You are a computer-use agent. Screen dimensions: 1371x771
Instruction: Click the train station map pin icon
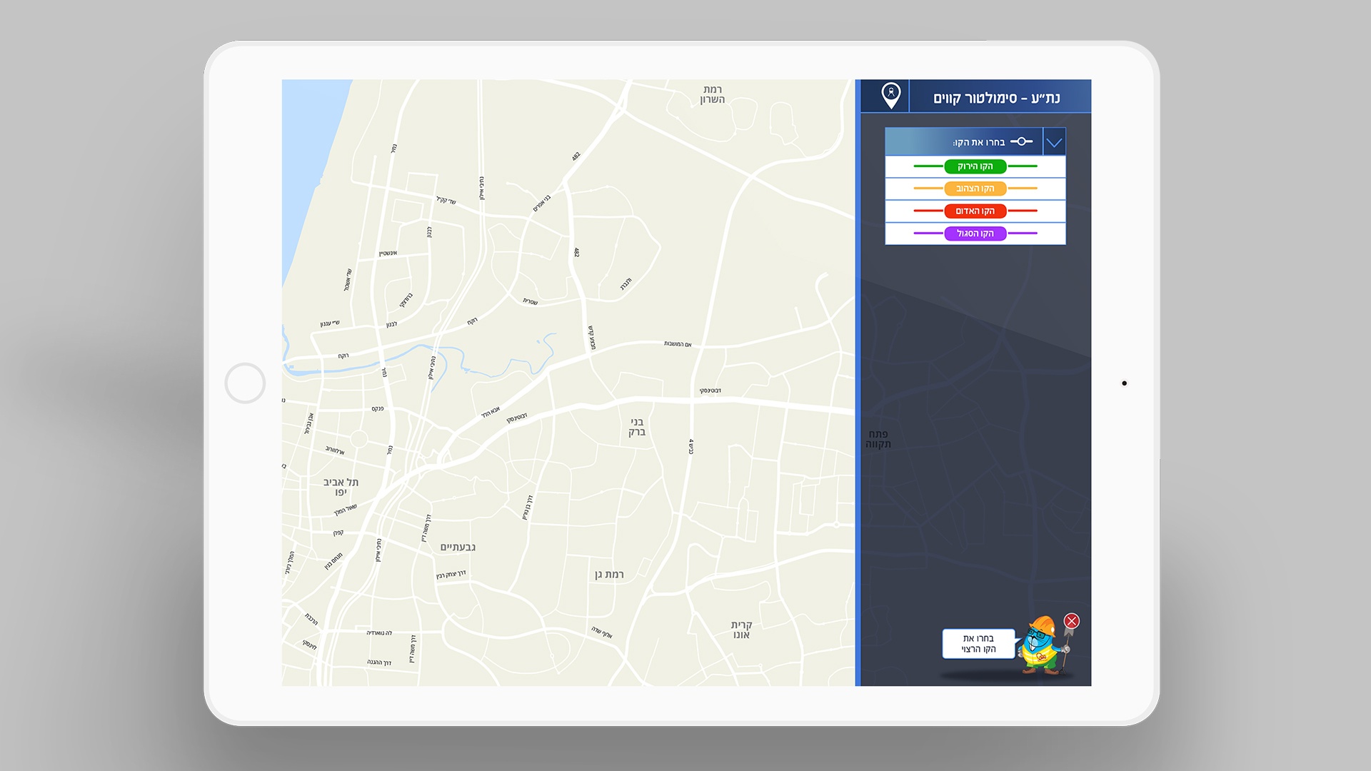coord(890,96)
